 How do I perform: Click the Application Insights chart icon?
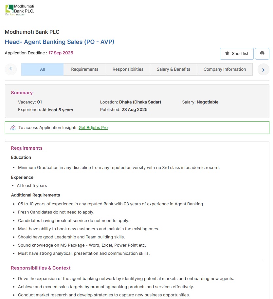13,128
